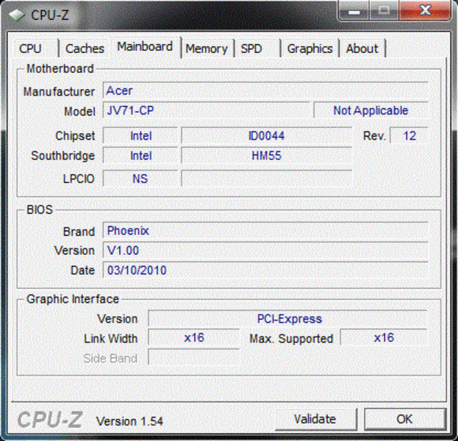Click the Manufacturer field showing Acer
This screenshot has height=441, width=458.
[265, 90]
